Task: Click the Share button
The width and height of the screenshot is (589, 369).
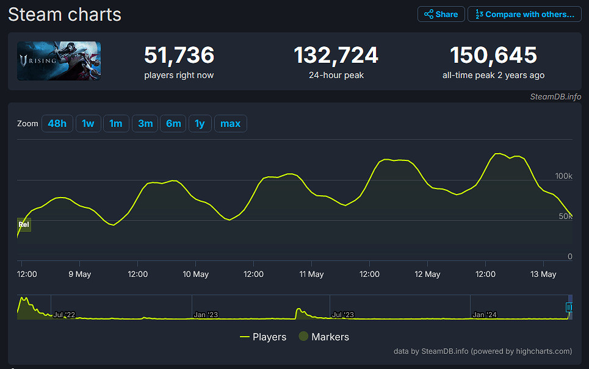Action: point(441,14)
